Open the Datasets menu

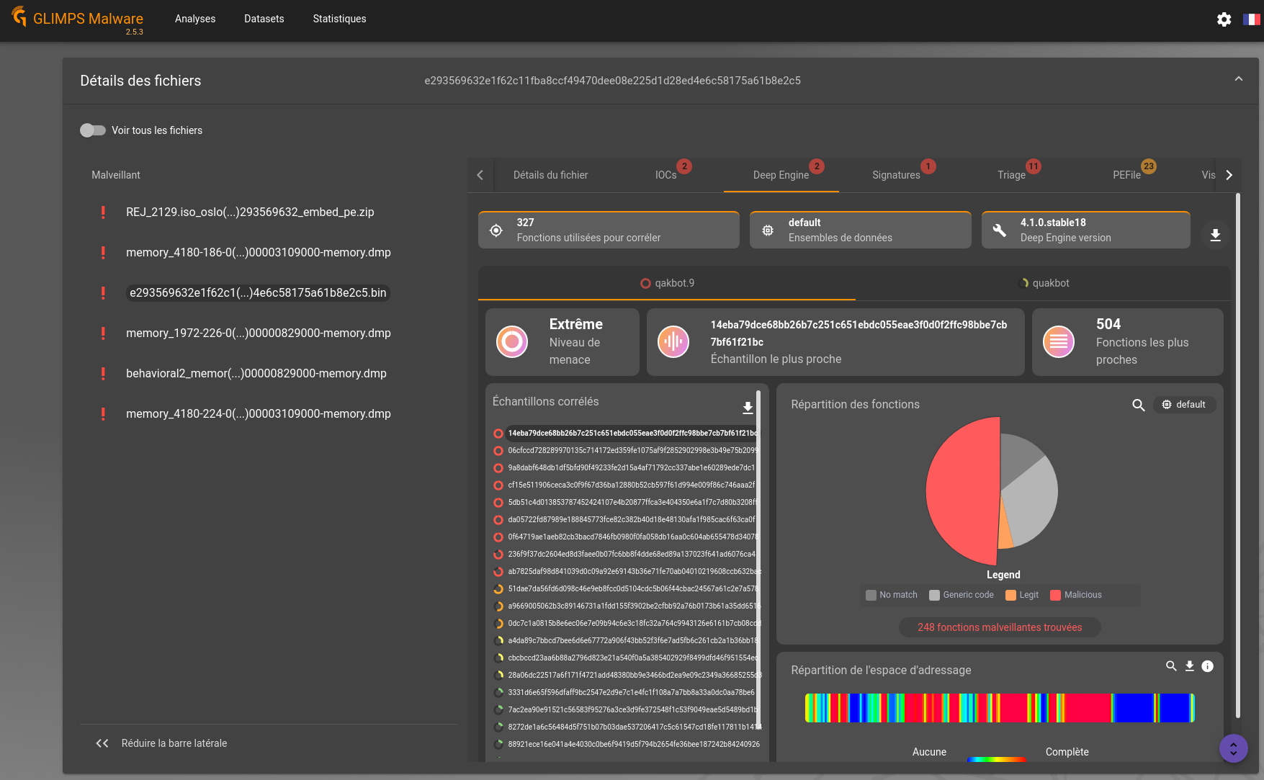[264, 19]
